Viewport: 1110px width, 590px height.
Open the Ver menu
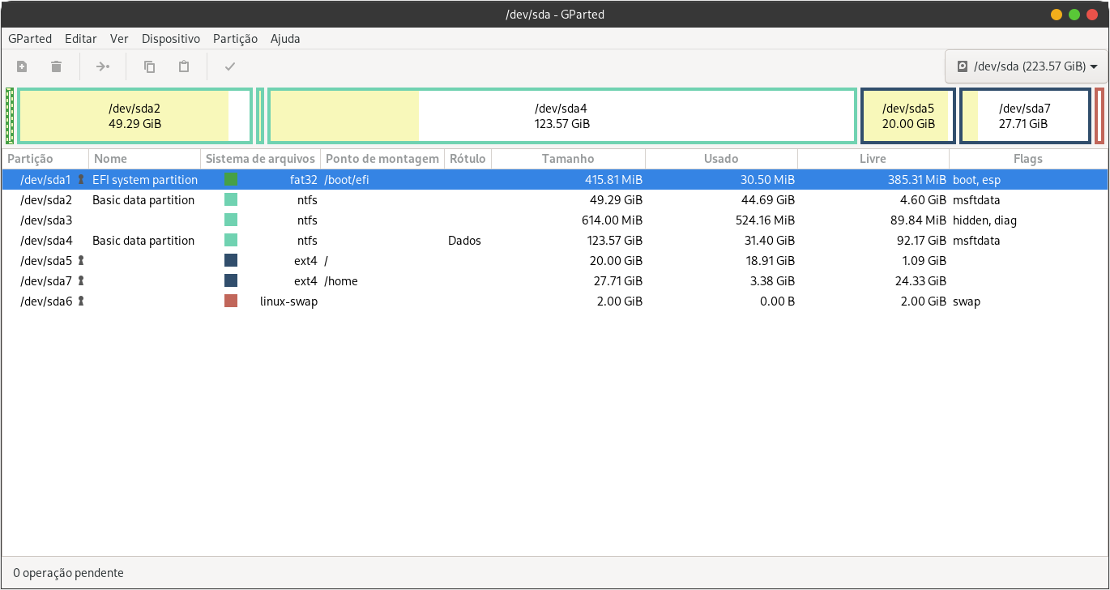pyautogui.click(x=119, y=38)
